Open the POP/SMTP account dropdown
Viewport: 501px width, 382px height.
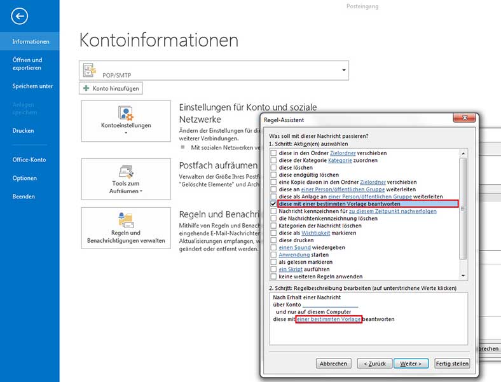point(344,70)
